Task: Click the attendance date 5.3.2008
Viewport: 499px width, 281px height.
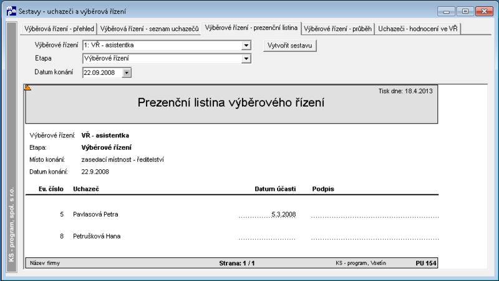Action: pyautogui.click(x=284, y=214)
